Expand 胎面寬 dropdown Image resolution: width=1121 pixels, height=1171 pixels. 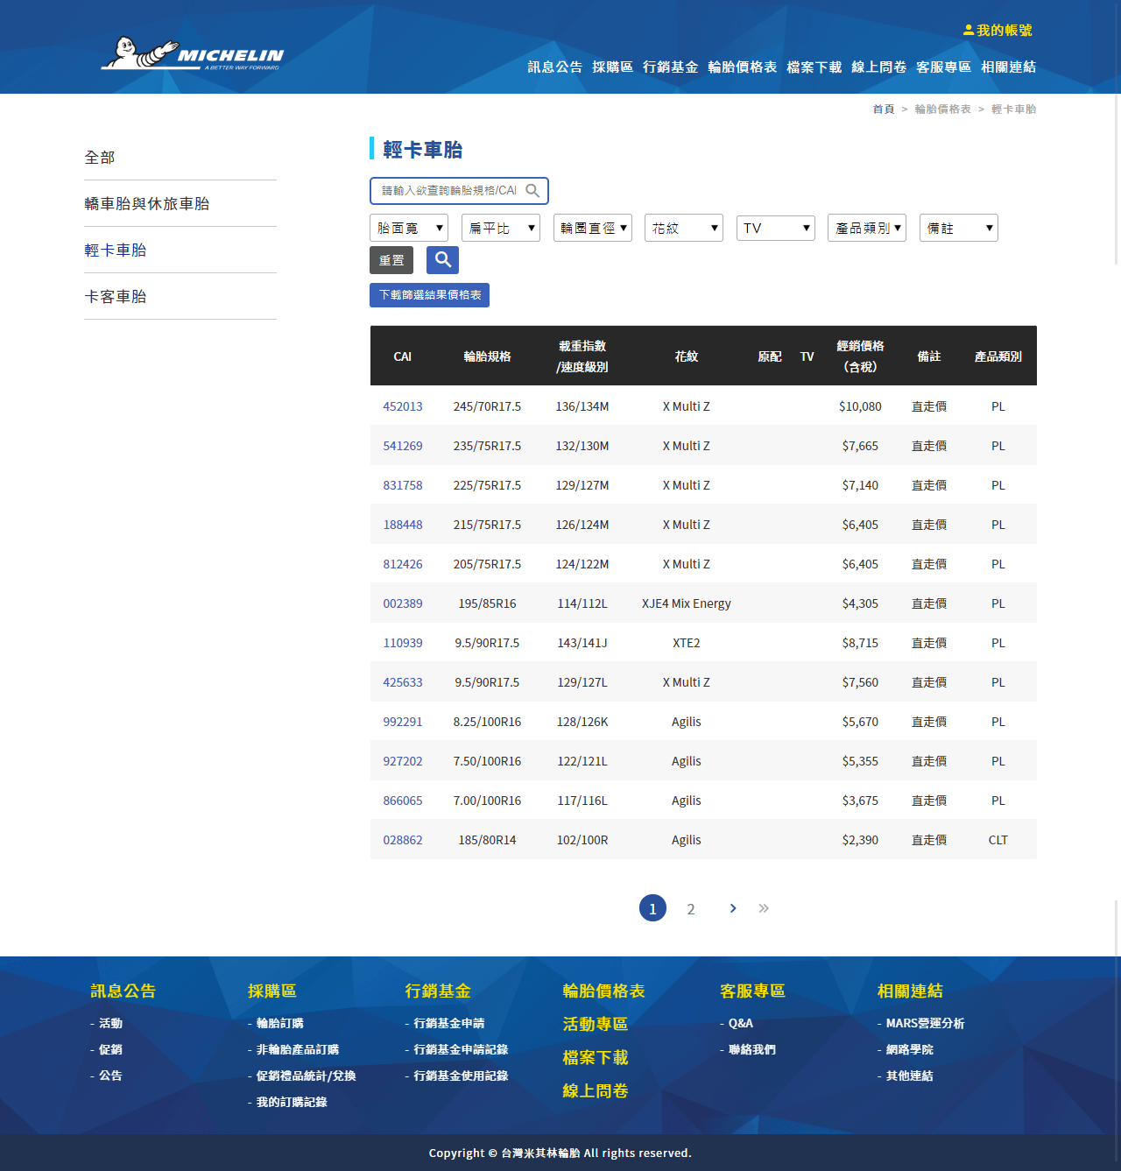pyautogui.click(x=409, y=228)
